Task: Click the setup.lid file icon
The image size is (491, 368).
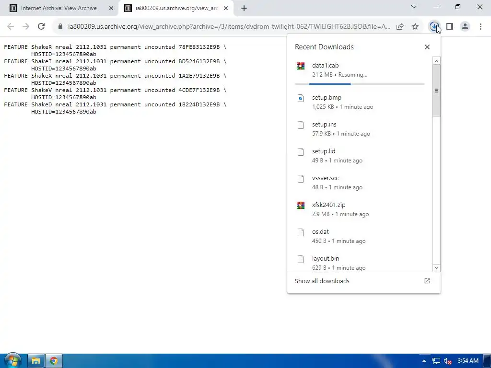Action: tap(301, 152)
